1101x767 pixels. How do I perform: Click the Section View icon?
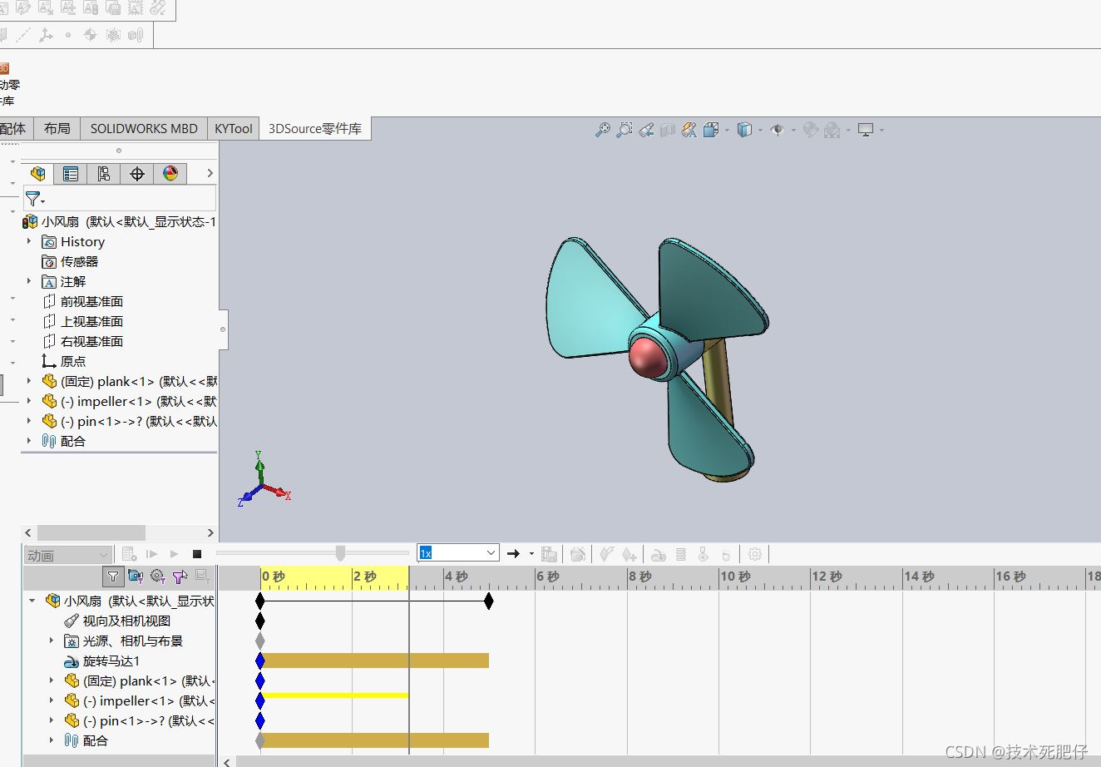(x=668, y=130)
